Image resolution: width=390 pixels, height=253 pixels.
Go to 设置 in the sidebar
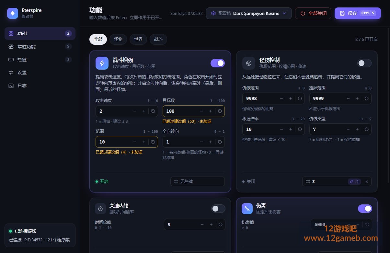[x=40, y=73]
